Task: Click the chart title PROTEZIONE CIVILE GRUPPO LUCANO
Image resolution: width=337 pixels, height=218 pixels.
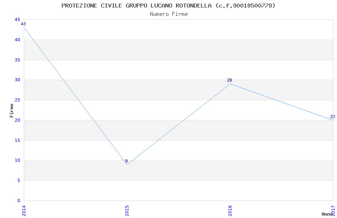Action: [168, 6]
